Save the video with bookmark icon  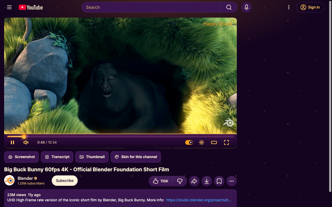click(x=219, y=181)
